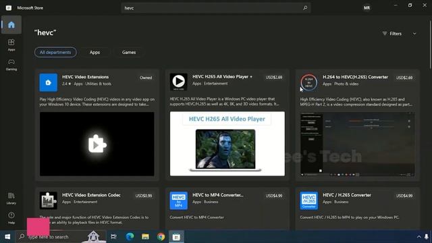Screen dimensions: 432x243
Task: Click the H.264 to HEVC Converter screenshot
Action: (x=357, y=144)
